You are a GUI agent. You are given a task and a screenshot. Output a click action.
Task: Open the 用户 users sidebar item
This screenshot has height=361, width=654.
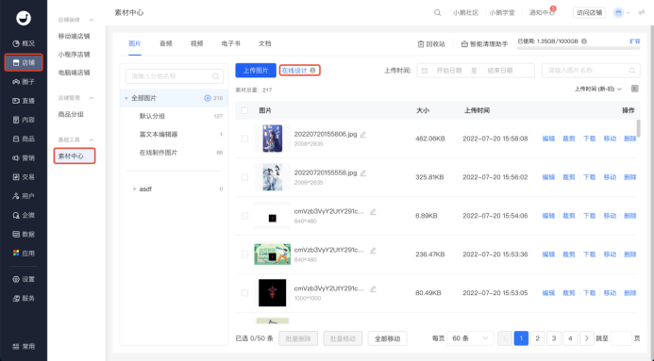pyautogui.click(x=24, y=196)
